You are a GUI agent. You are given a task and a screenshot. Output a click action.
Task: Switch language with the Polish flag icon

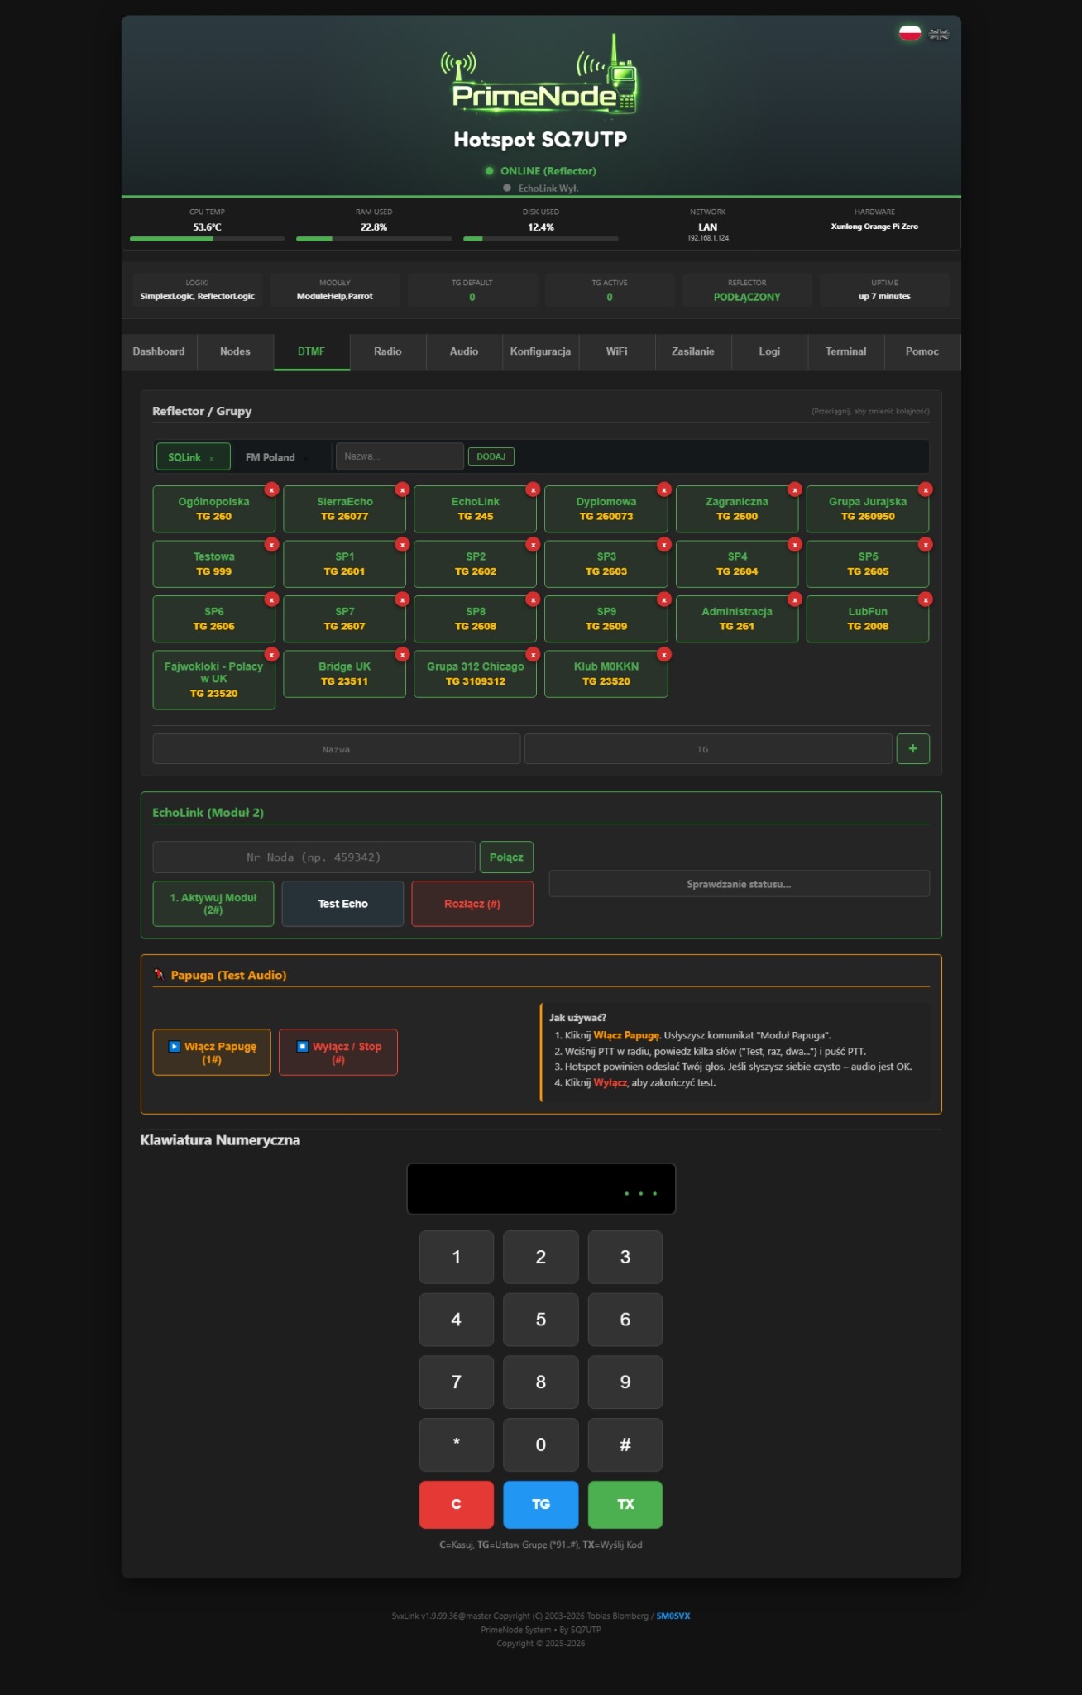[910, 33]
